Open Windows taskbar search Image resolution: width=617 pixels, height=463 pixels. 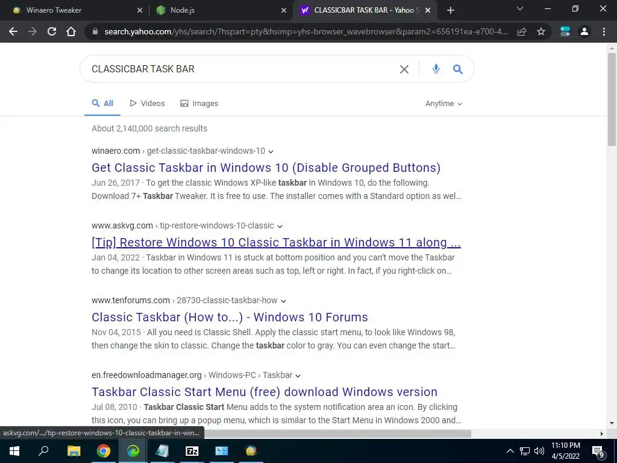43,451
